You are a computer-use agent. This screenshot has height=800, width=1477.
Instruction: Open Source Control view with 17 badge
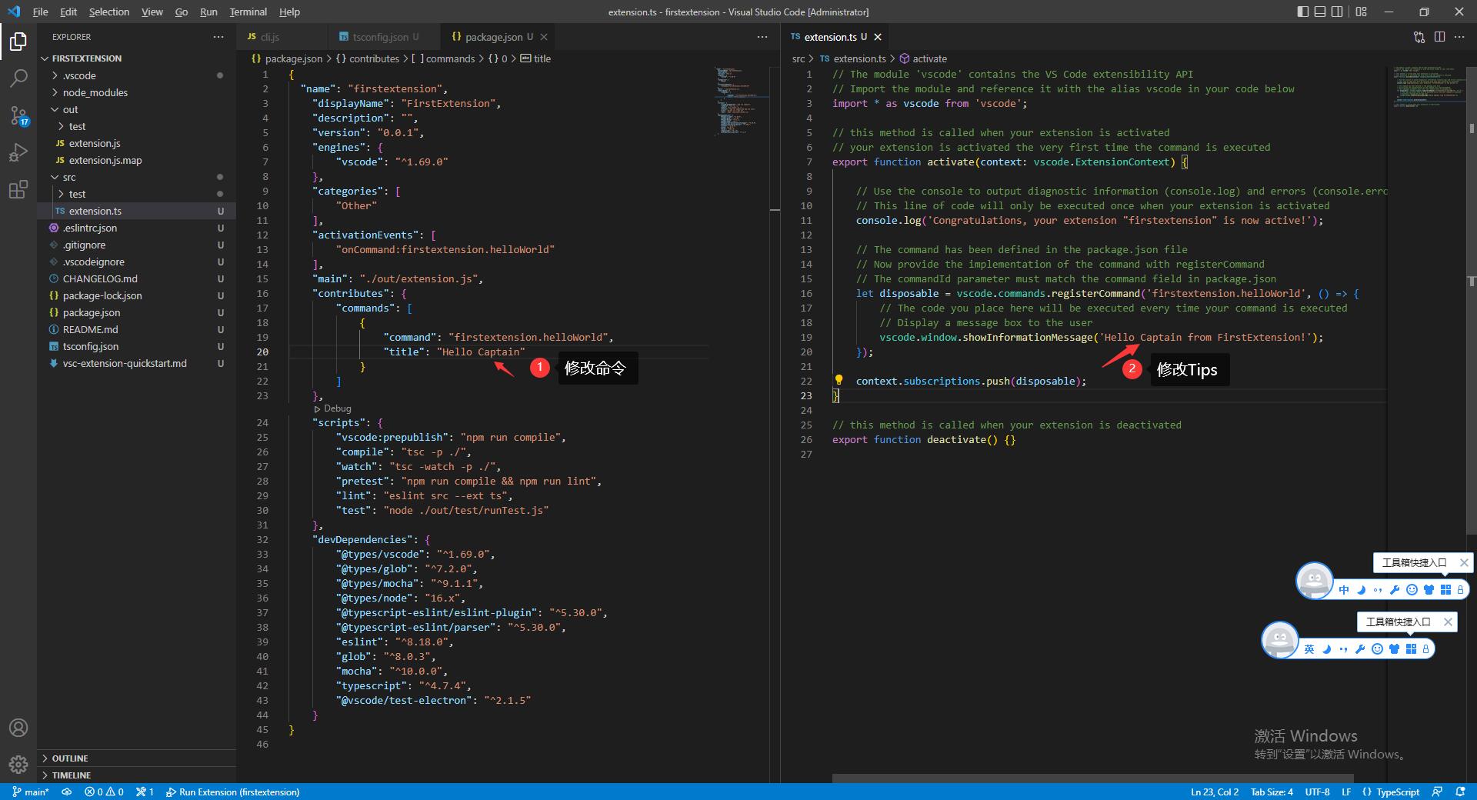click(x=18, y=115)
